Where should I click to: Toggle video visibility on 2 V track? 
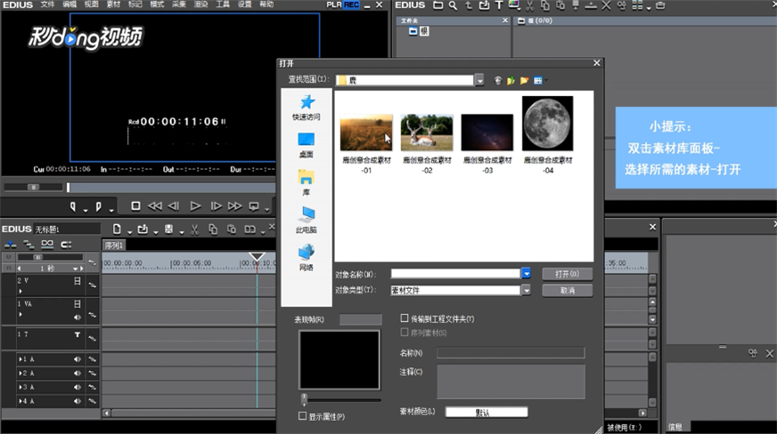78,281
